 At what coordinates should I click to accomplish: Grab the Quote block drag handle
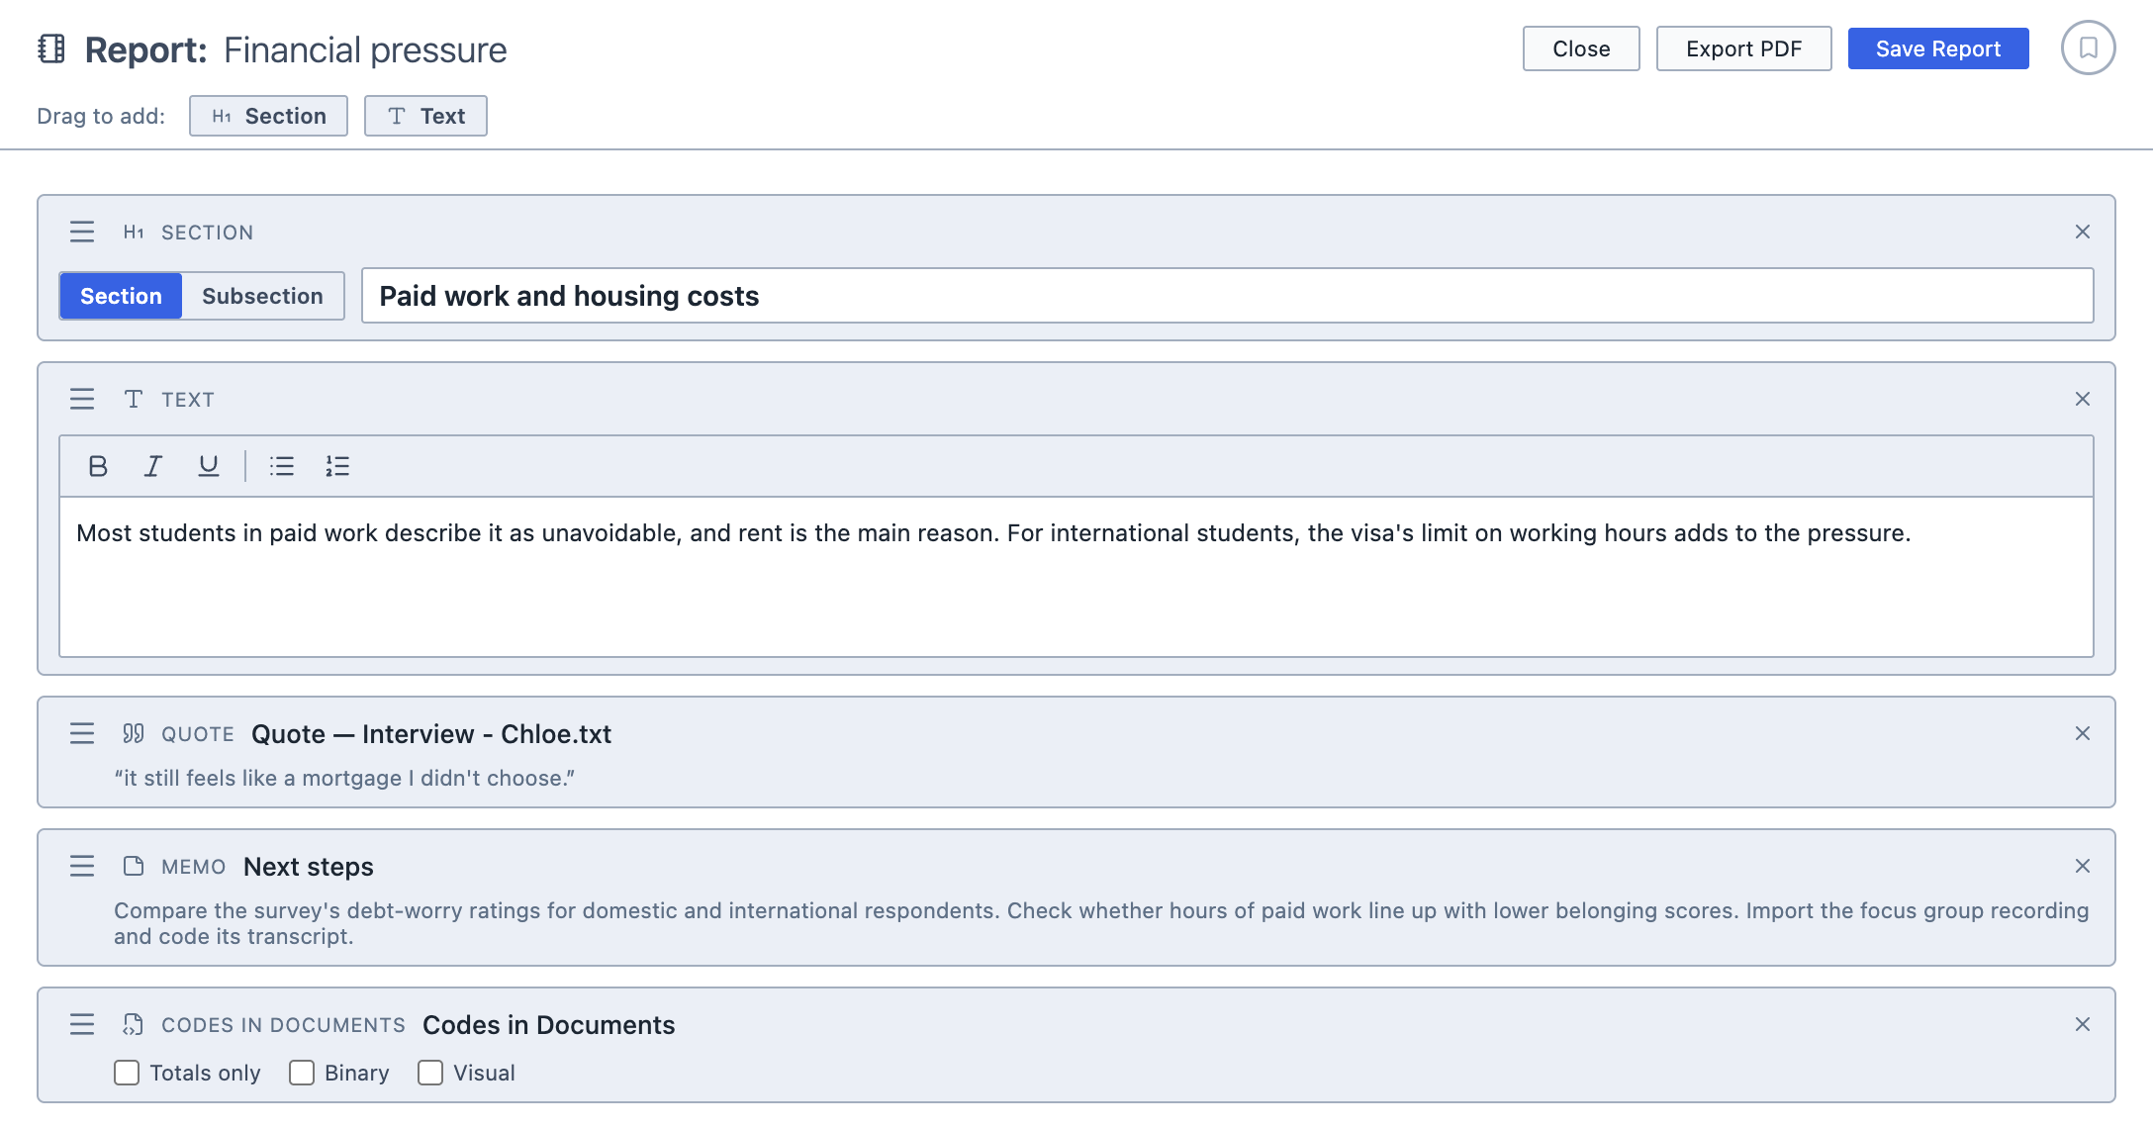click(x=82, y=733)
